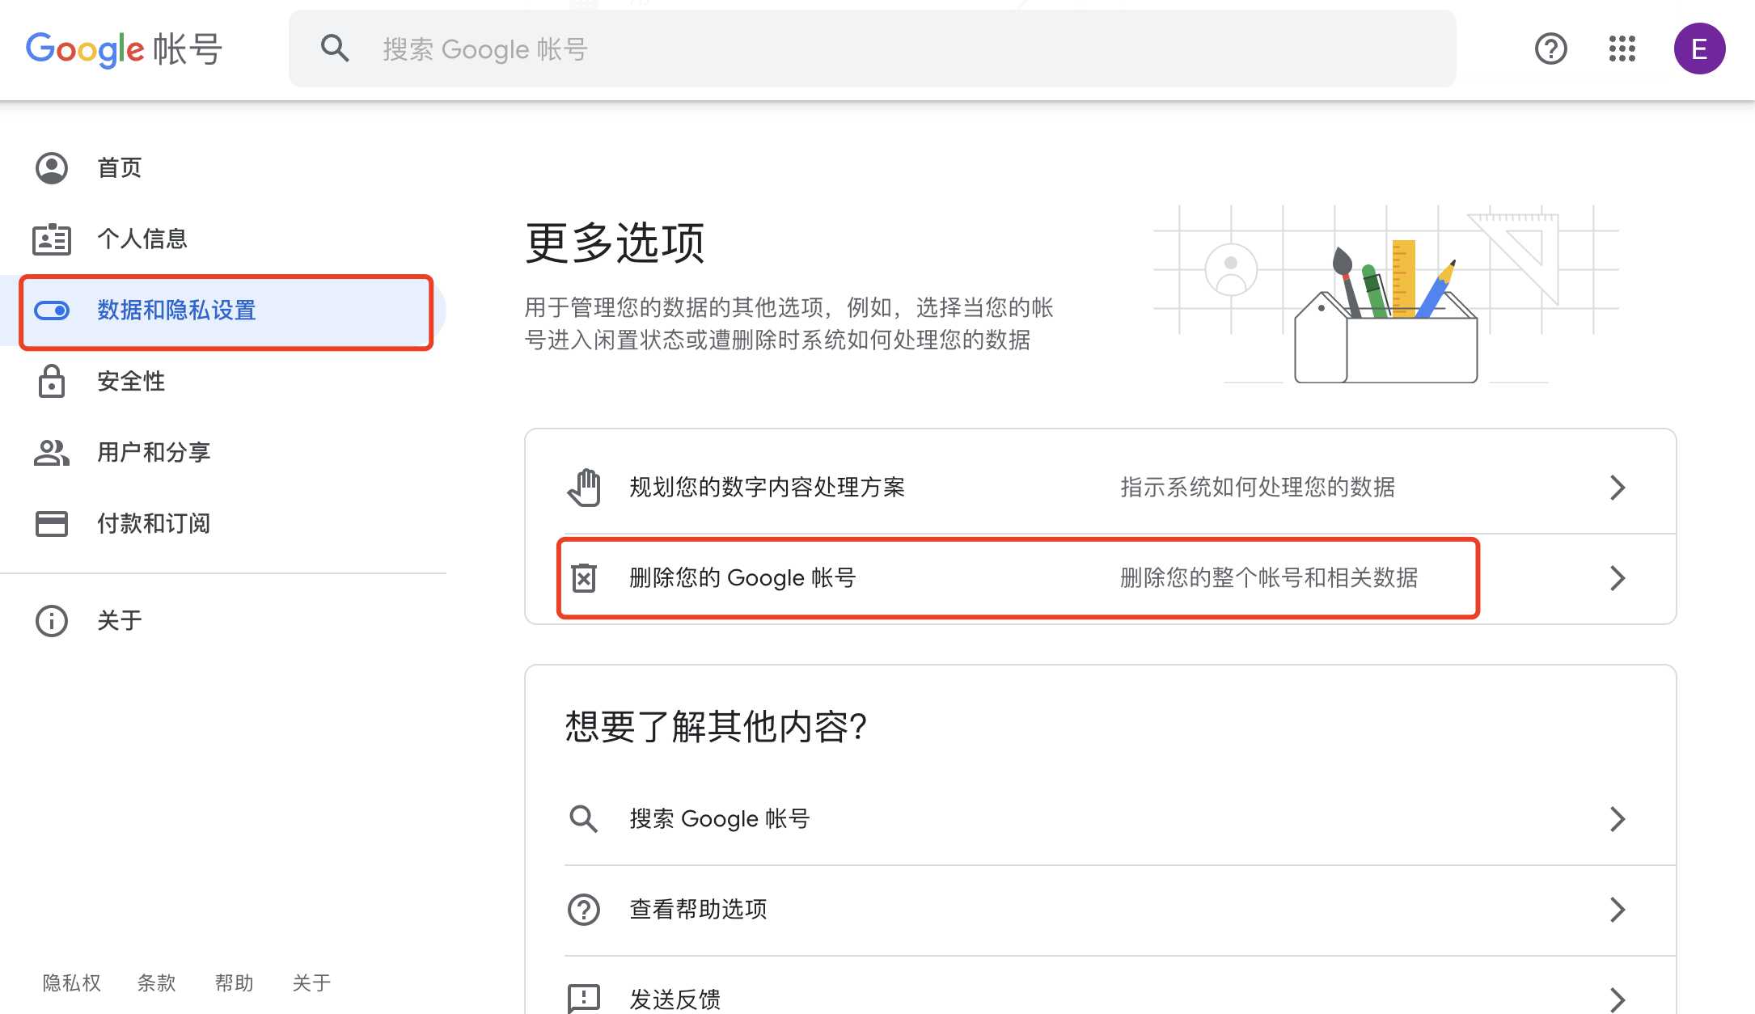Viewport: 1755px width, 1014px height.
Task: Click the 条款 footer link
Action: point(157,982)
